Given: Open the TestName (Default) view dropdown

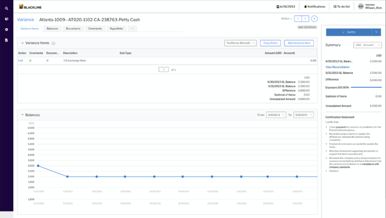Looking at the screenshot, I should point(240,43).
